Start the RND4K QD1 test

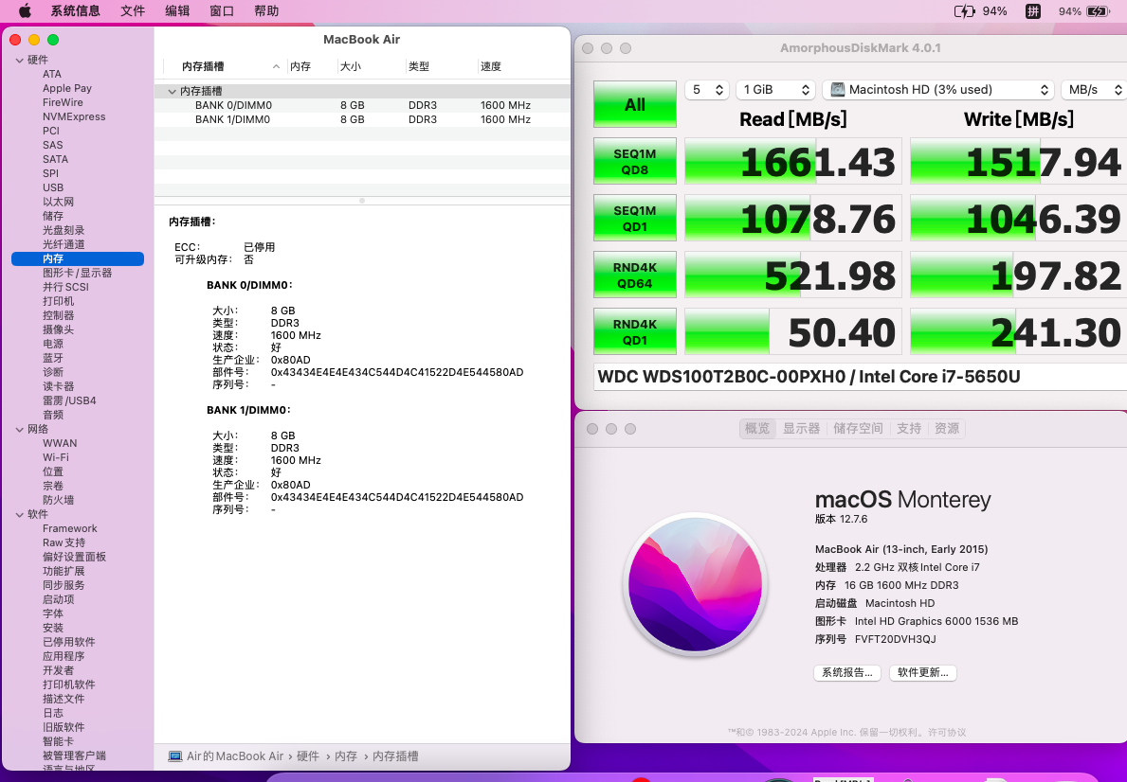(x=635, y=331)
